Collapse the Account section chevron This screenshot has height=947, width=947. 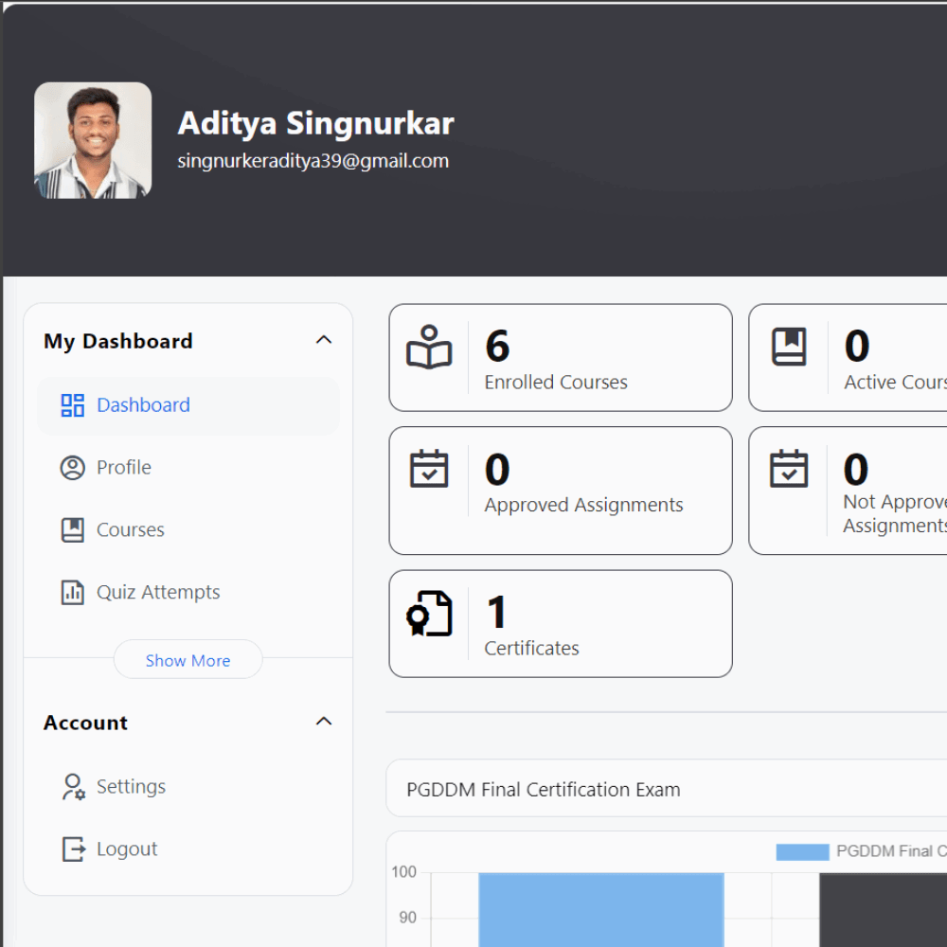pyautogui.click(x=324, y=722)
